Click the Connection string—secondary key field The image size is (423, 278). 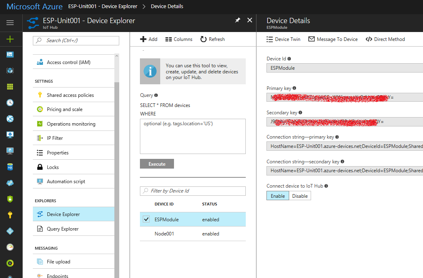click(x=345, y=171)
